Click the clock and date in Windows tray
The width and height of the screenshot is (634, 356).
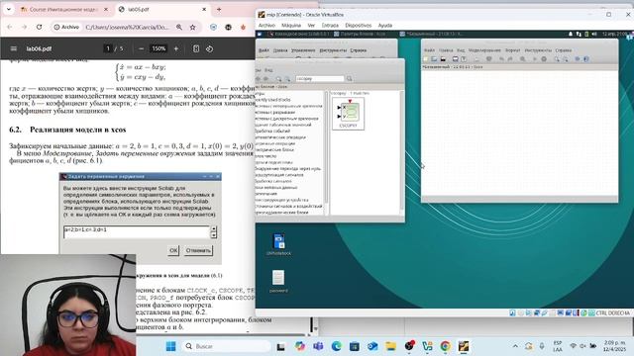coord(614,346)
